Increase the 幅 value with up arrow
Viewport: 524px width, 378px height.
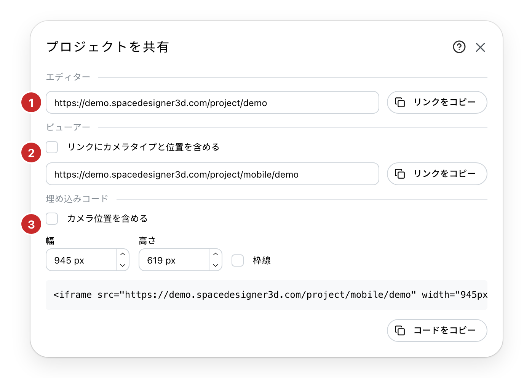click(123, 254)
